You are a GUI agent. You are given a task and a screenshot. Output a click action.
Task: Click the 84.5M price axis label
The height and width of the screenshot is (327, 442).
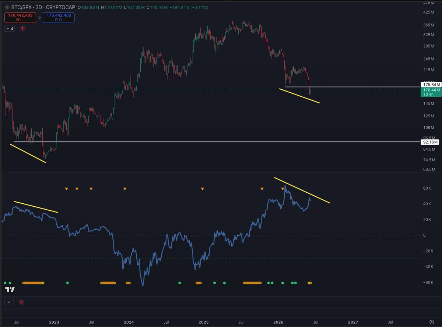coord(429,149)
